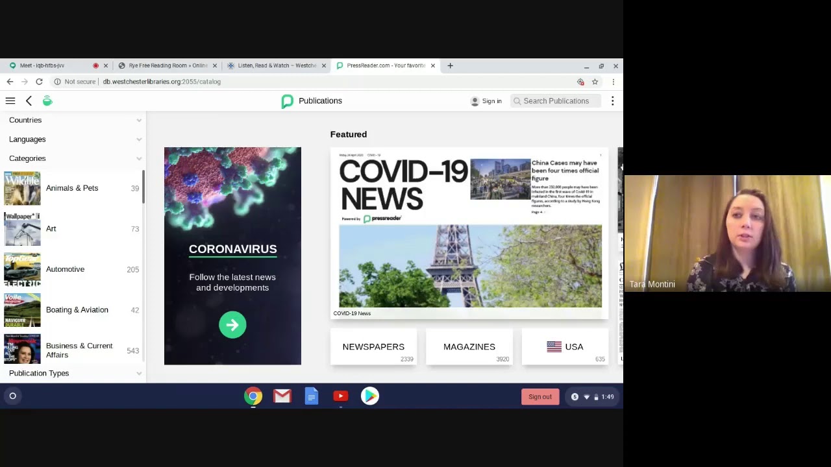This screenshot has height=467, width=831.
Task: Click the launcher circle button
Action: pyautogui.click(x=12, y=396)
